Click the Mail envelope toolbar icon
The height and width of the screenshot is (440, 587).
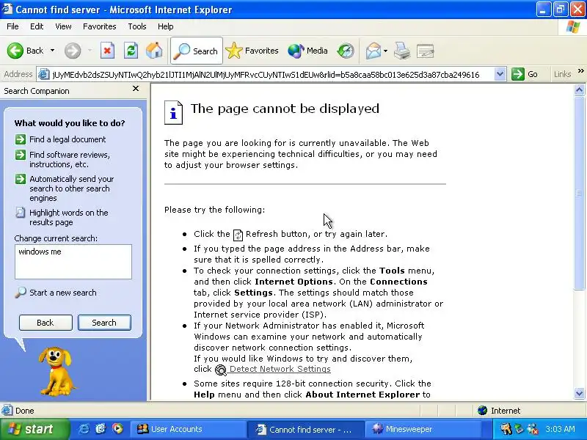pos(373,51)
